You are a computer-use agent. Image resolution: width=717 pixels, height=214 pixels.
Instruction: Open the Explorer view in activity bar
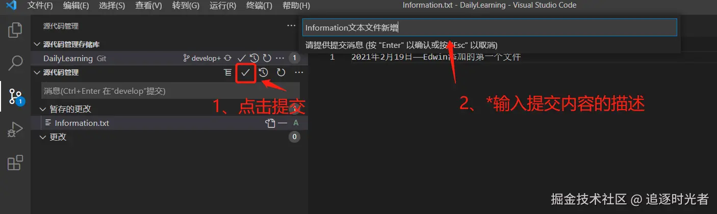(x=15, y=30)
